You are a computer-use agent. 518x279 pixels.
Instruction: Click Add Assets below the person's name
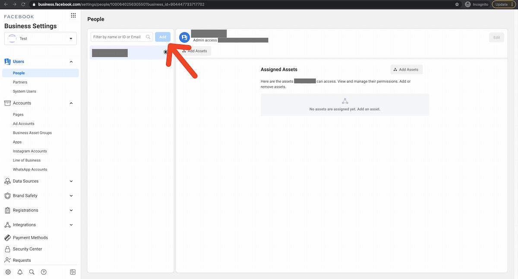pos(195,51)
